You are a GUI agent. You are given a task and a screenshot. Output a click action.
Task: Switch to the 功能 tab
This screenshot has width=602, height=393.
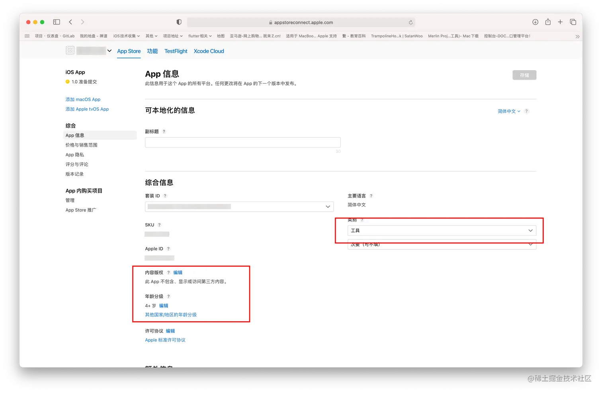[x=152, y=51]
